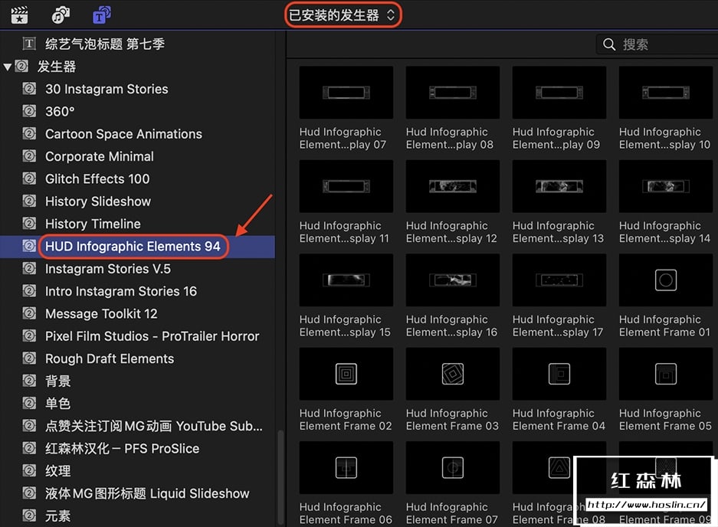Select thumbnail Hud Infographic Element...splay 11

[x=346, y=186]
